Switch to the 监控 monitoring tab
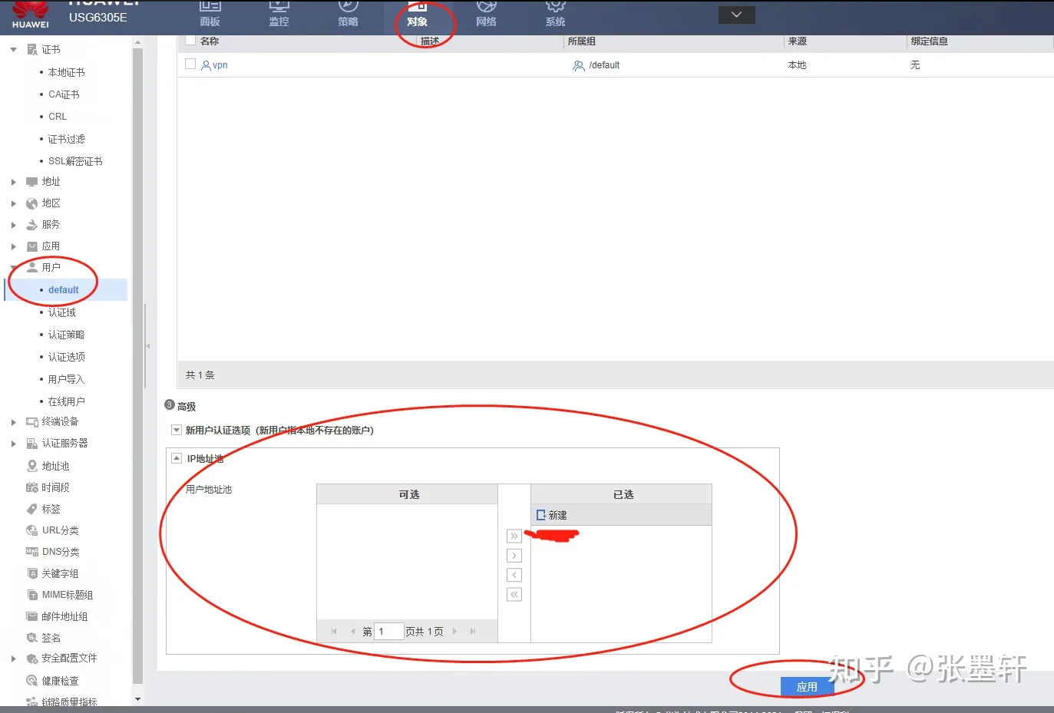Screen dimensions: 1054x713 click(x=279, y=14)
